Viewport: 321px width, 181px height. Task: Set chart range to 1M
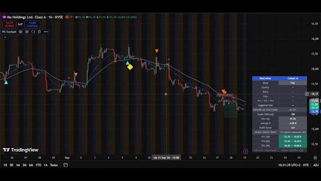pyautogui.click(x=18, y=165)
